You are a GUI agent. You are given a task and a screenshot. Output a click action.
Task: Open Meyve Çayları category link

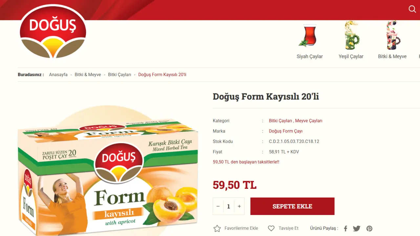(309, 121)
